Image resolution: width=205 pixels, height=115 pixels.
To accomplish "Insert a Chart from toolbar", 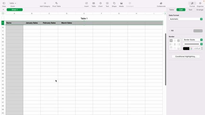I will [100, 3].
